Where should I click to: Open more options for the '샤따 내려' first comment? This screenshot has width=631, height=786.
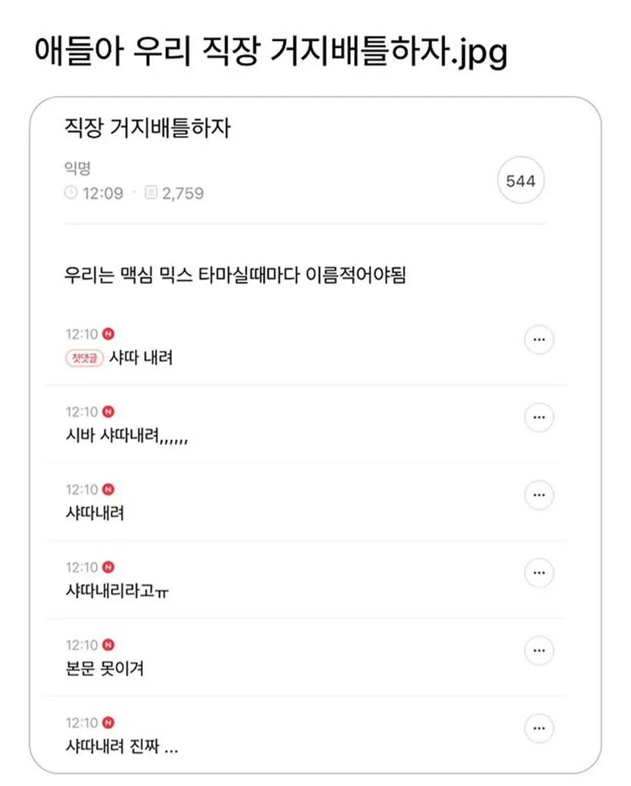click(x=539, y=339)
